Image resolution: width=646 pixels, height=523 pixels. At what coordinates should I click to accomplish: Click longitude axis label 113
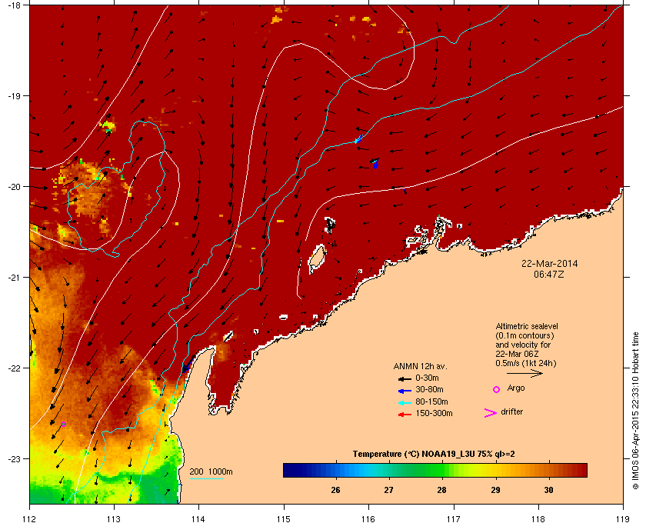(114, 518)
